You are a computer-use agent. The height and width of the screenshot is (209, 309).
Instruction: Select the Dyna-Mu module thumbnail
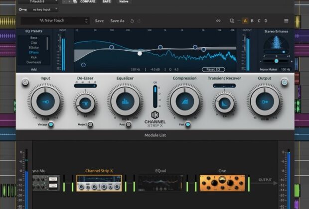(x=46, y=183)
